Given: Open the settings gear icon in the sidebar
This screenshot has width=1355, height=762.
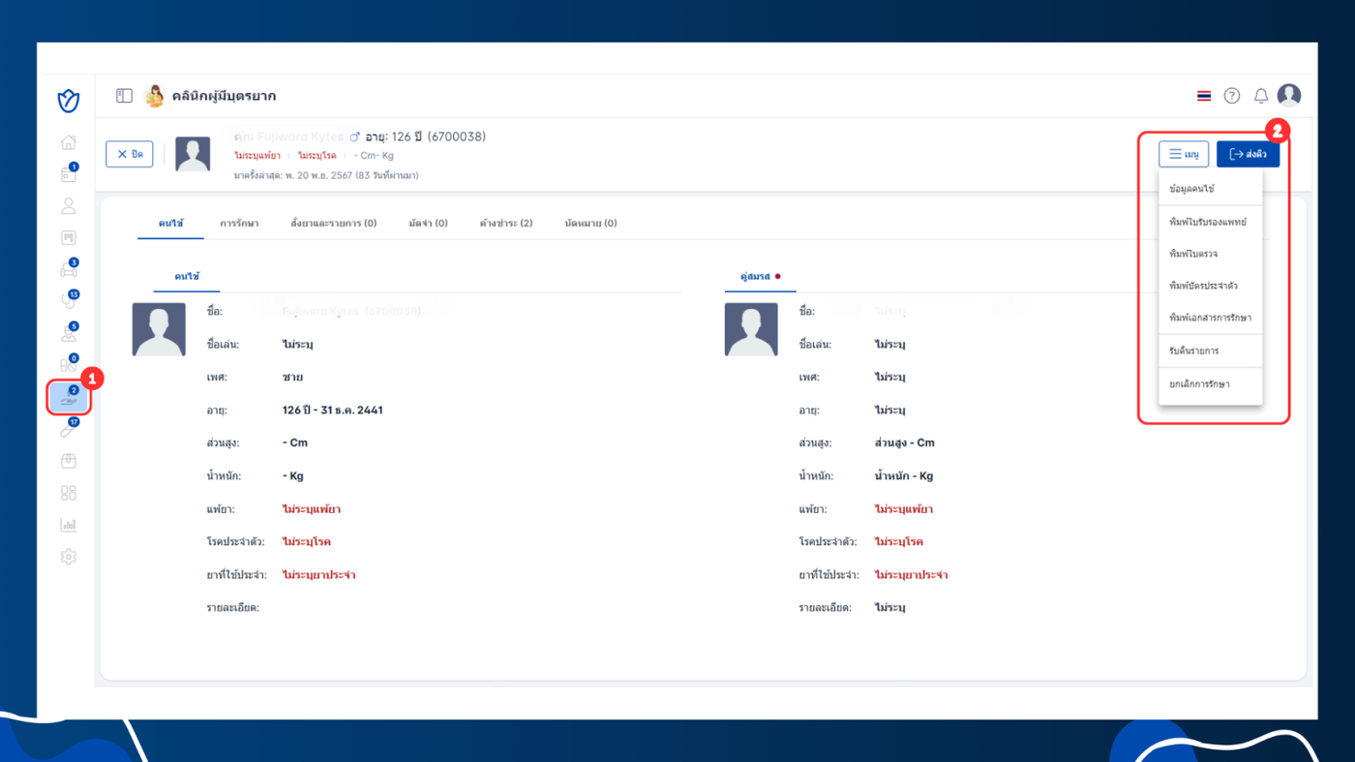Looking at the screenshot, I should pyautogui.click(x=68, y=557).
